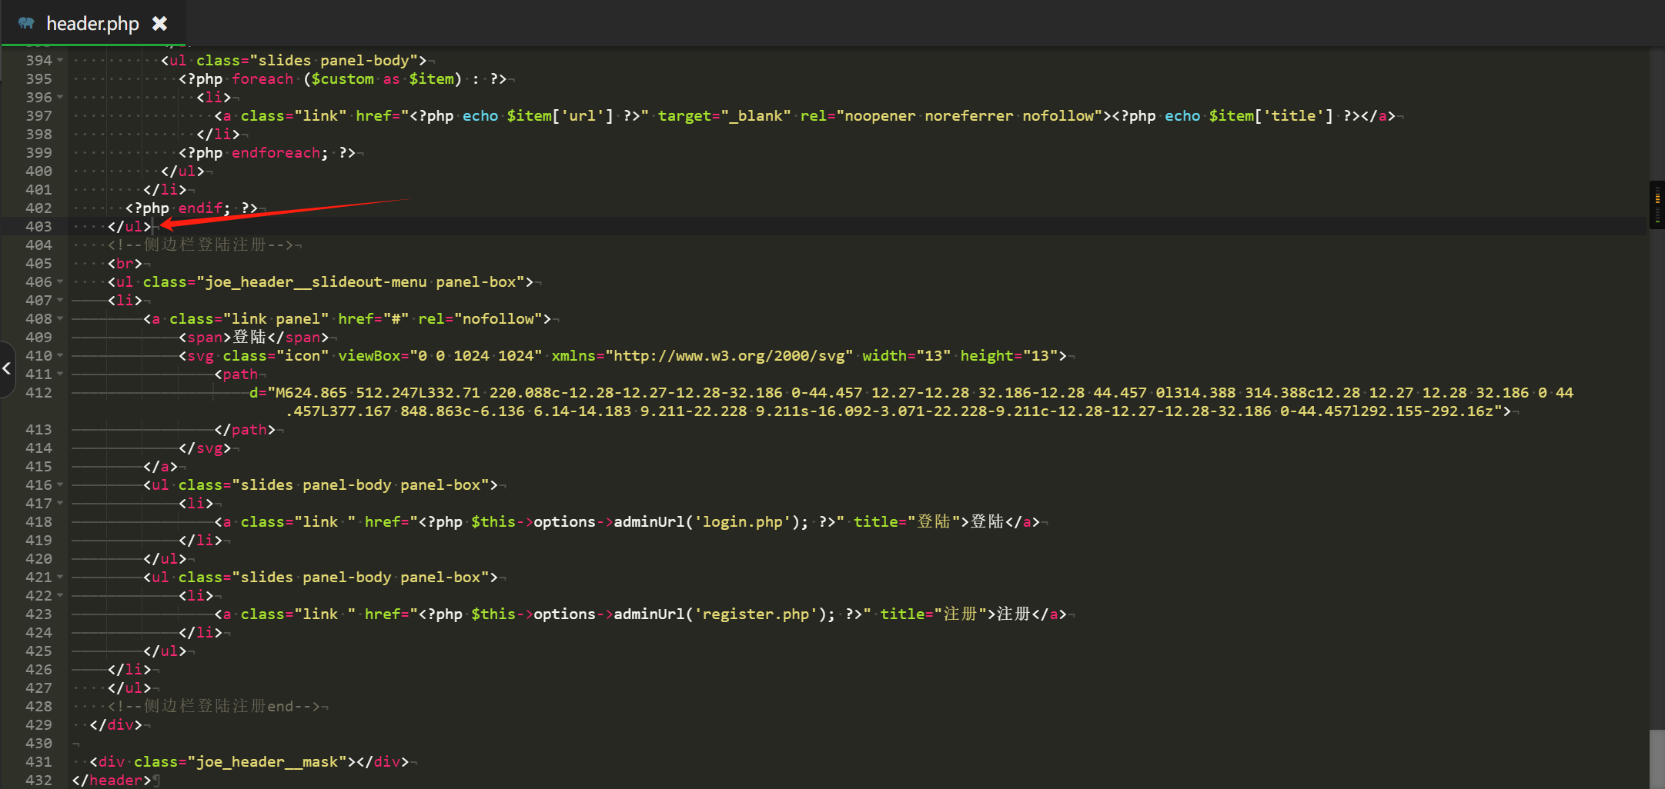Click the '登陆' span text on line 409

pos(249,337)
